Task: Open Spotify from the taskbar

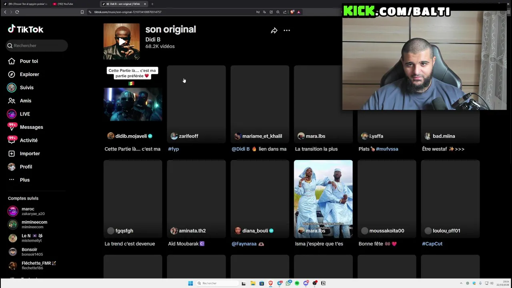Action: [297, 283]
